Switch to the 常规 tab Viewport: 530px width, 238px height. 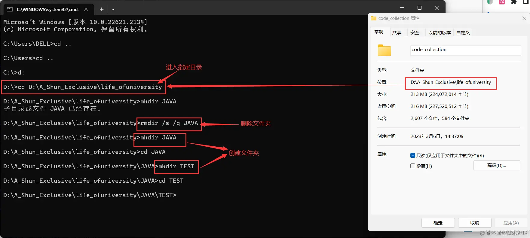tap(379, 32)
